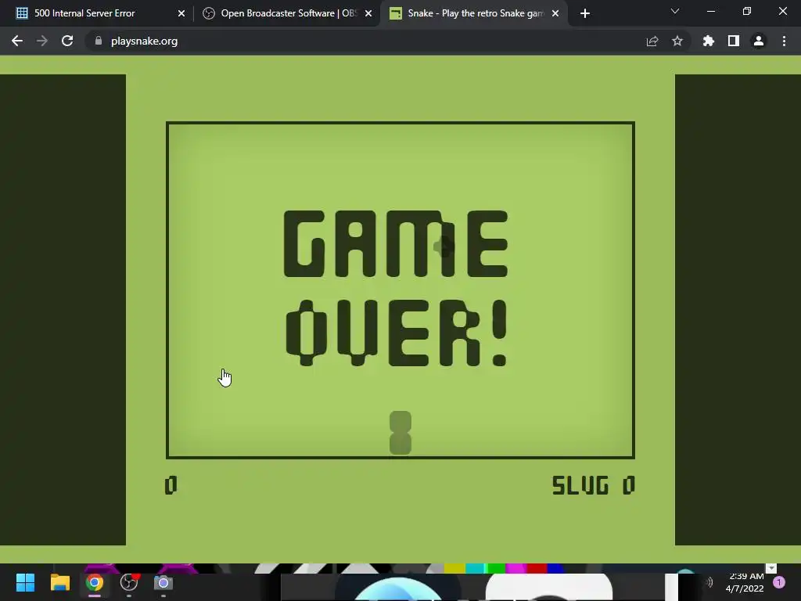
Task: Bookmark this tab with the star
Action: click(677, 41)
